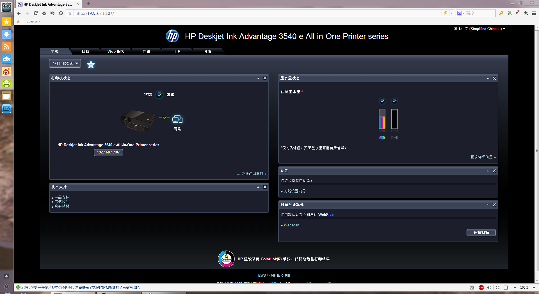Open 无线设置向导 link
The width and height of the screenshot is (539, 294).
tap(295, 191)
